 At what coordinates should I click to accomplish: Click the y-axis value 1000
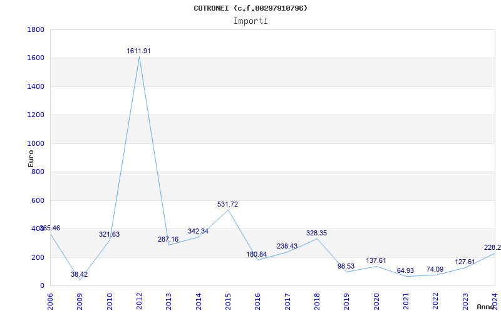pyautogui.click(x=36, y=144)
